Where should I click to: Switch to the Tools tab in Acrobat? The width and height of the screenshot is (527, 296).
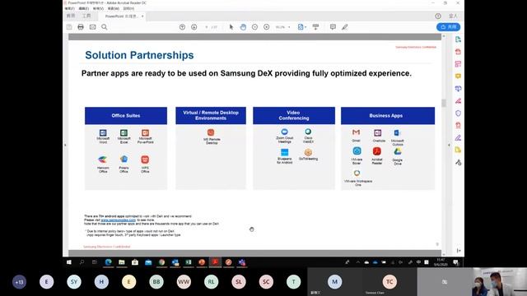[x=86, y=16]
